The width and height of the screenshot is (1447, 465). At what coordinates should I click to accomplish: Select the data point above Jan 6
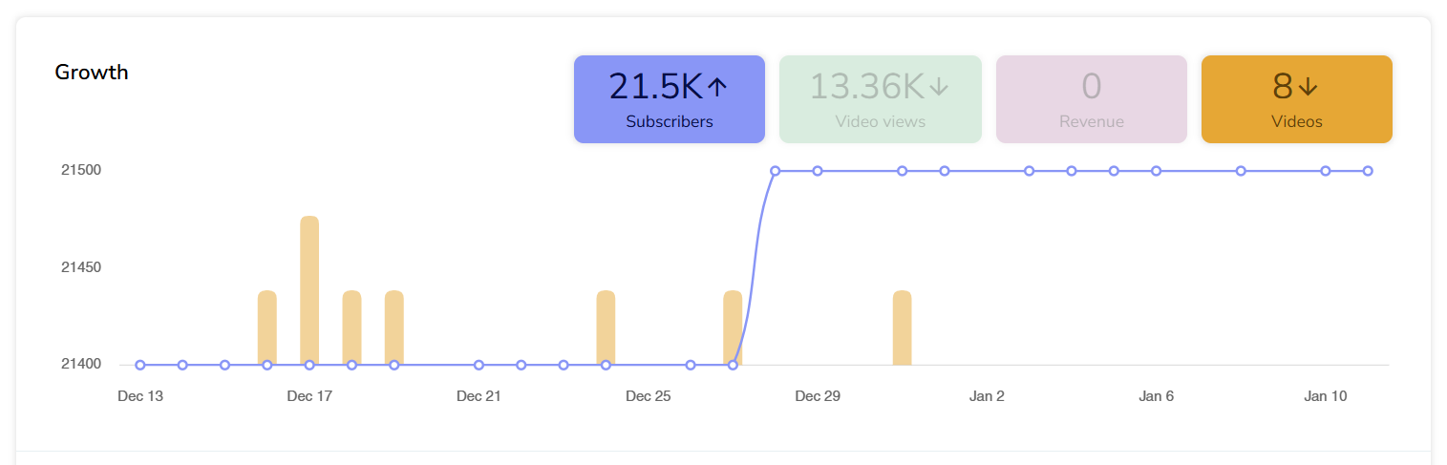[1156, 171]
